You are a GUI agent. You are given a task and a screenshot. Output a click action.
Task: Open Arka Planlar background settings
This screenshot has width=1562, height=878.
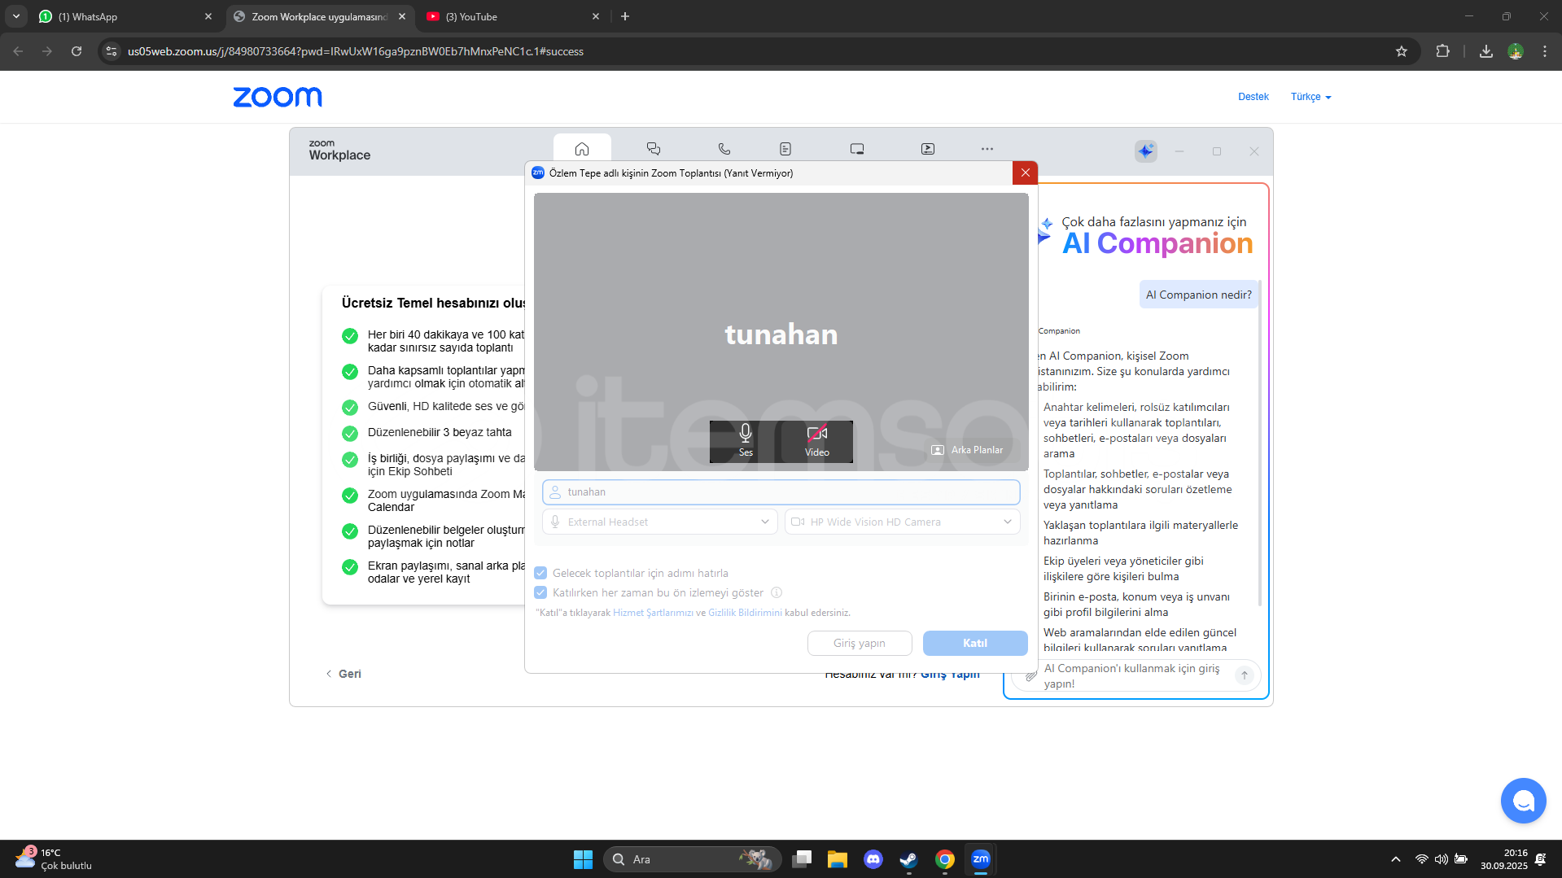[x=967, y=450]
